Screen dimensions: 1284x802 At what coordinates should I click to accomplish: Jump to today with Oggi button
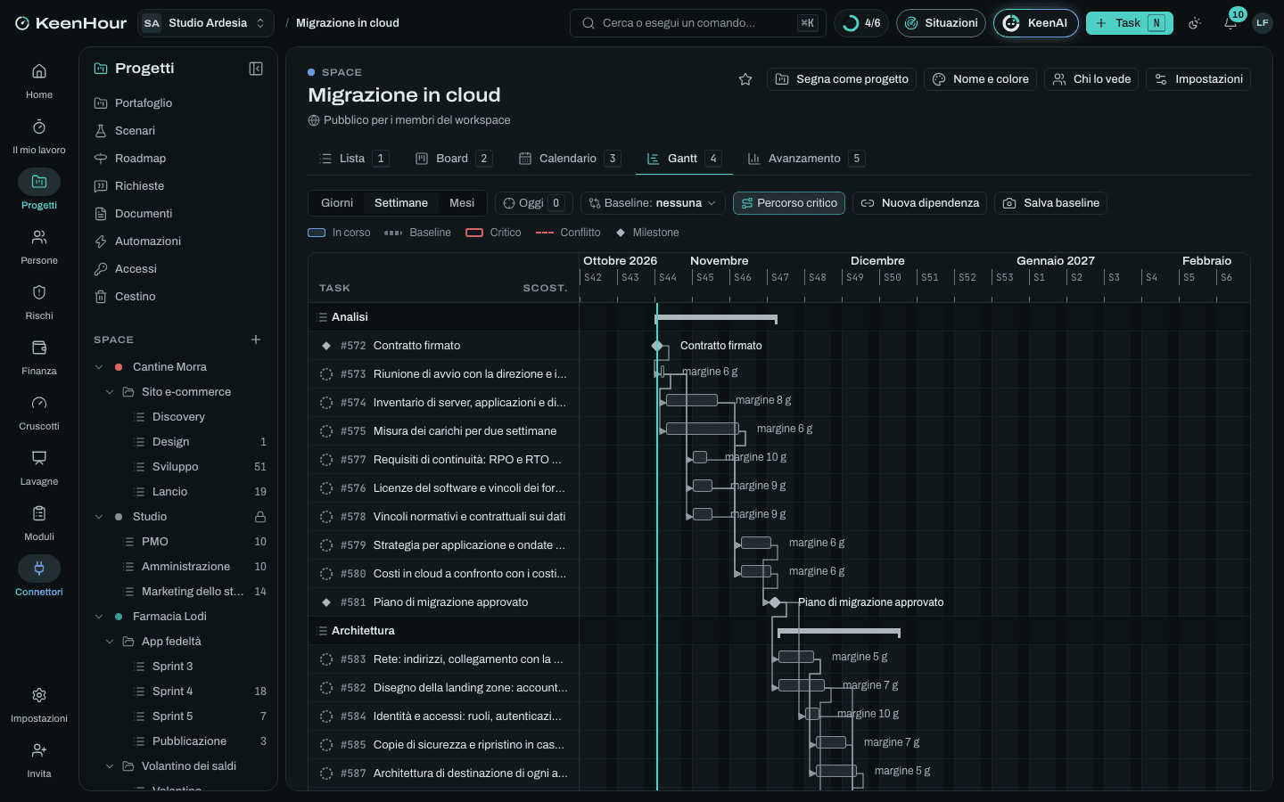pyautogui.click(x=532, y=203)
